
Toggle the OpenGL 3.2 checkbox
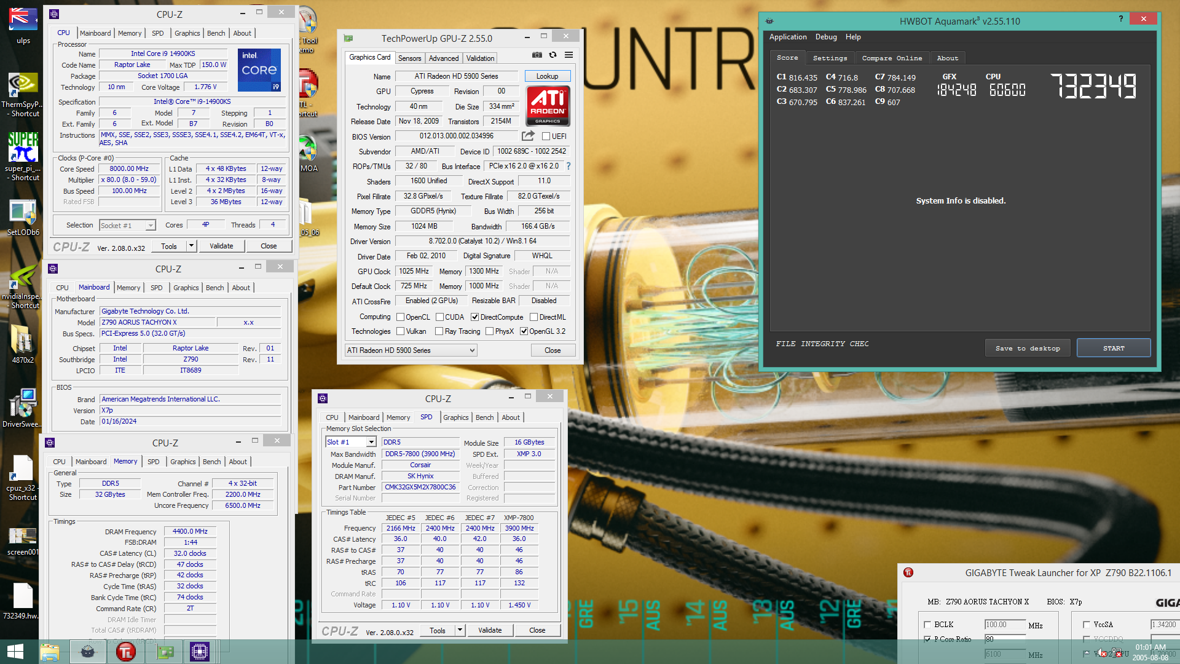click(x=524, y=331)
